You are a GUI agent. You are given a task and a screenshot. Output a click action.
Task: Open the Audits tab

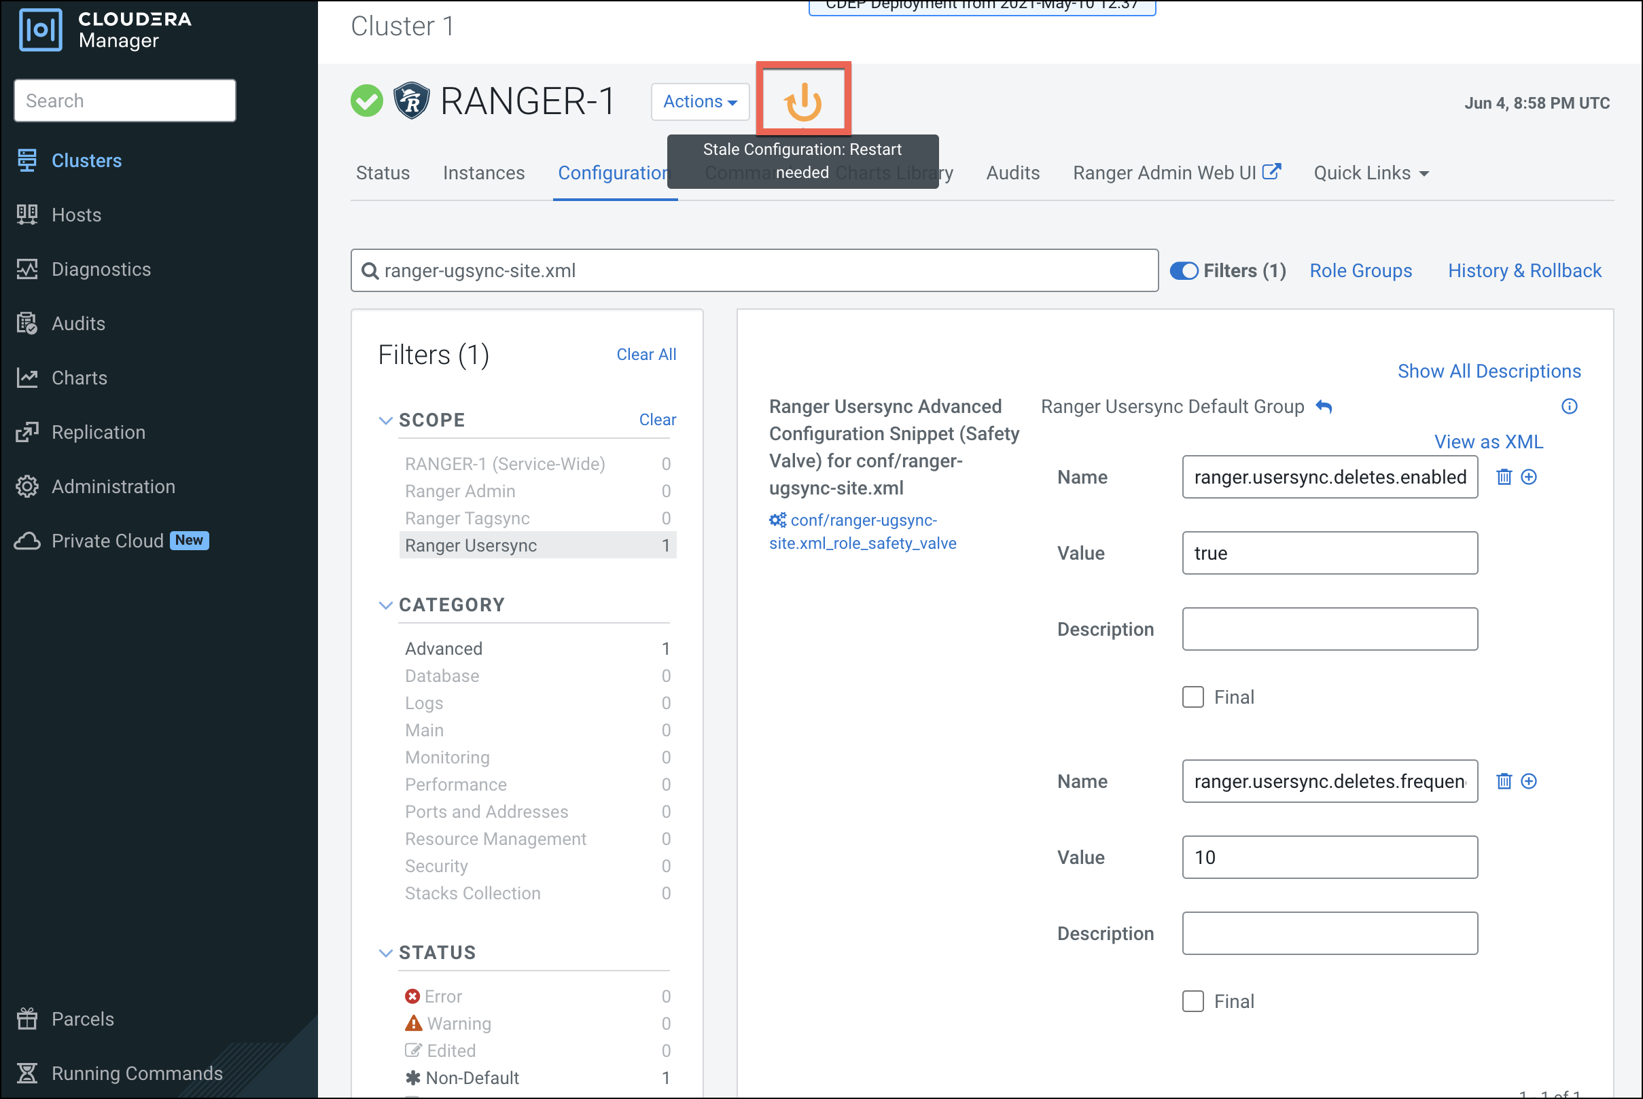pyautogui.click(x=1012, y=173)
